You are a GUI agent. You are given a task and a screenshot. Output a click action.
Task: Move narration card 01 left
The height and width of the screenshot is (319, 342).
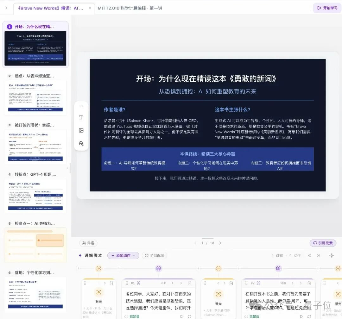(x=173, y=283)
